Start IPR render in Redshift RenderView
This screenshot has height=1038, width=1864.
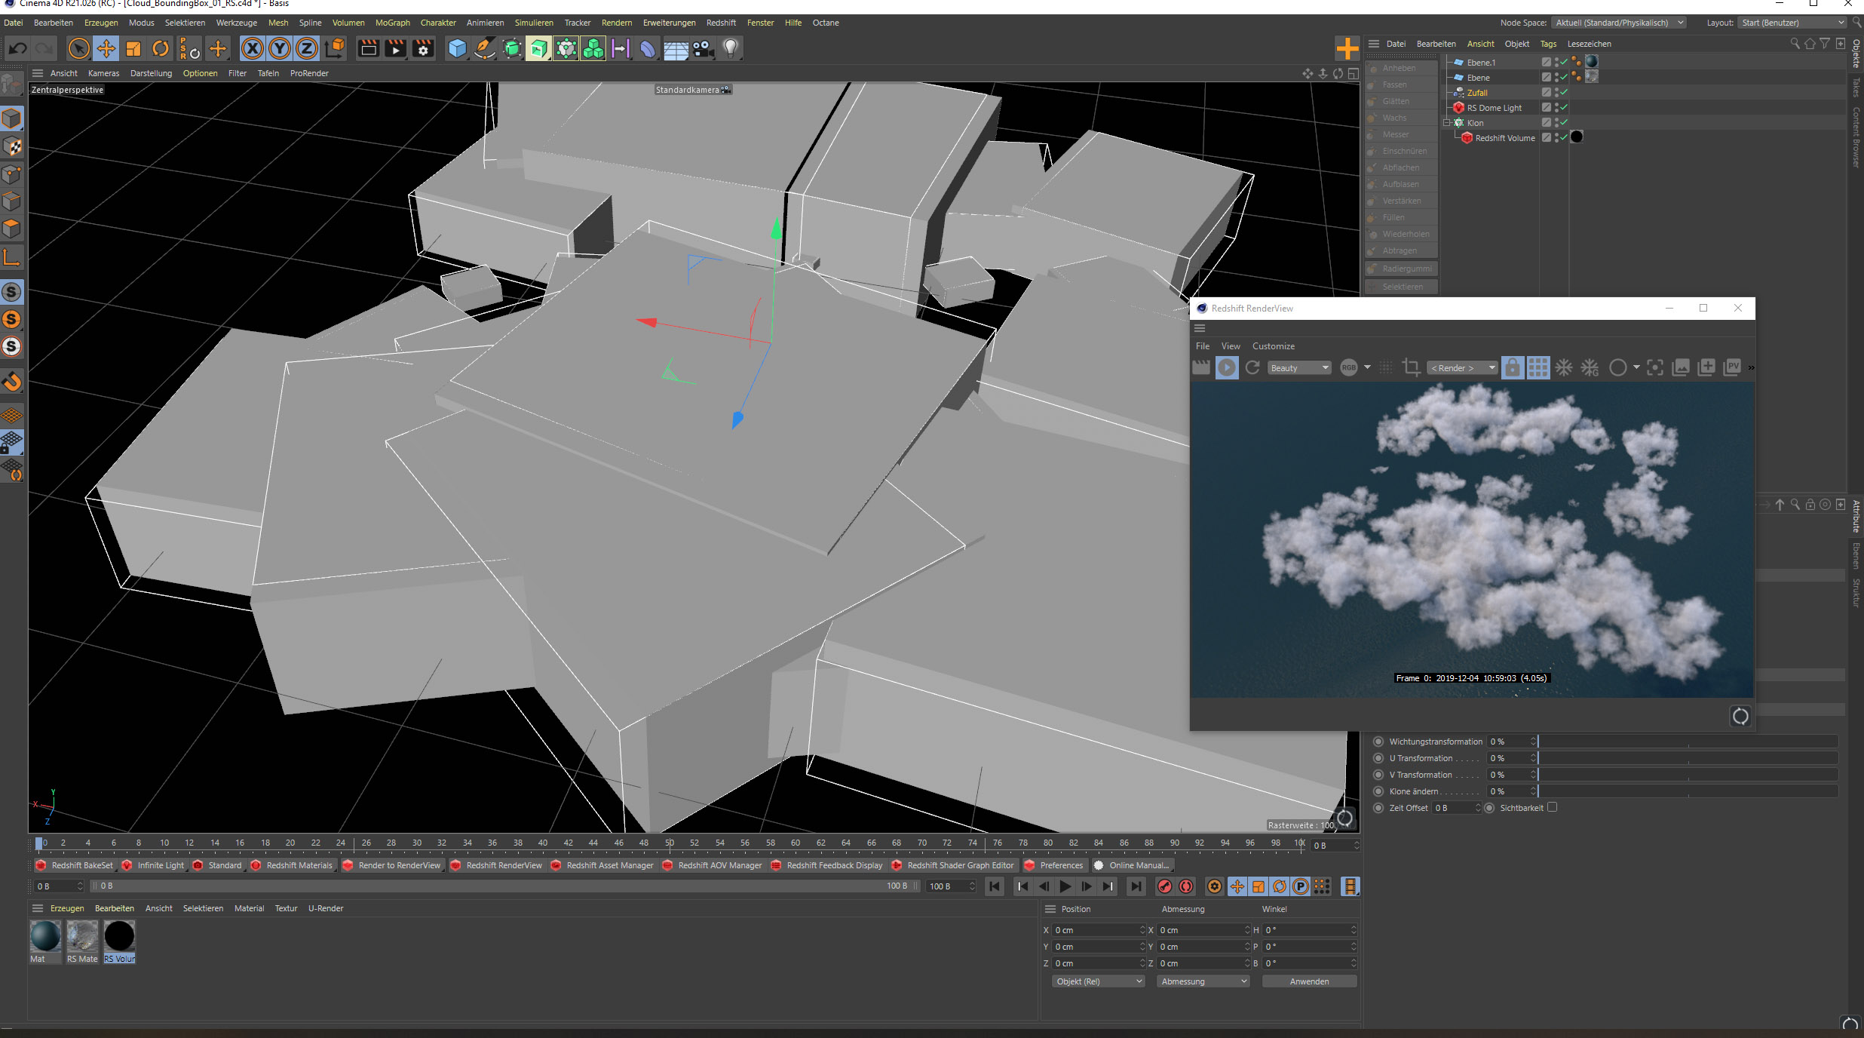1227,367
